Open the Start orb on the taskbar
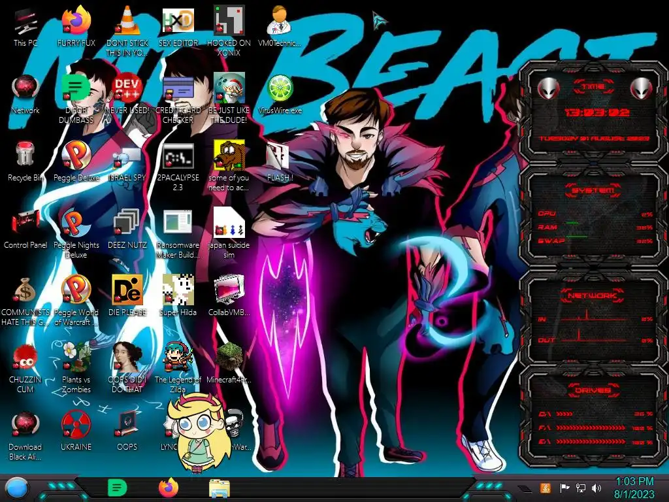This screenshot has width=669, height=502. [x=16, y=488]
